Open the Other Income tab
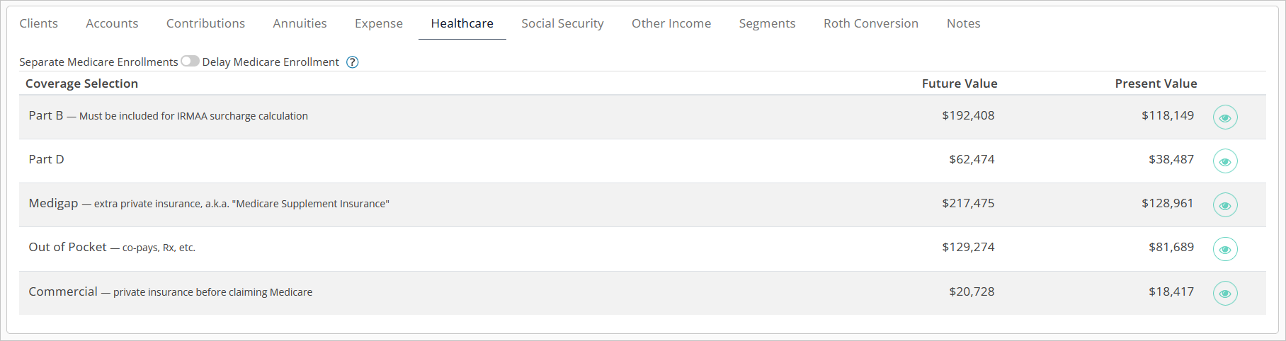 671,23
